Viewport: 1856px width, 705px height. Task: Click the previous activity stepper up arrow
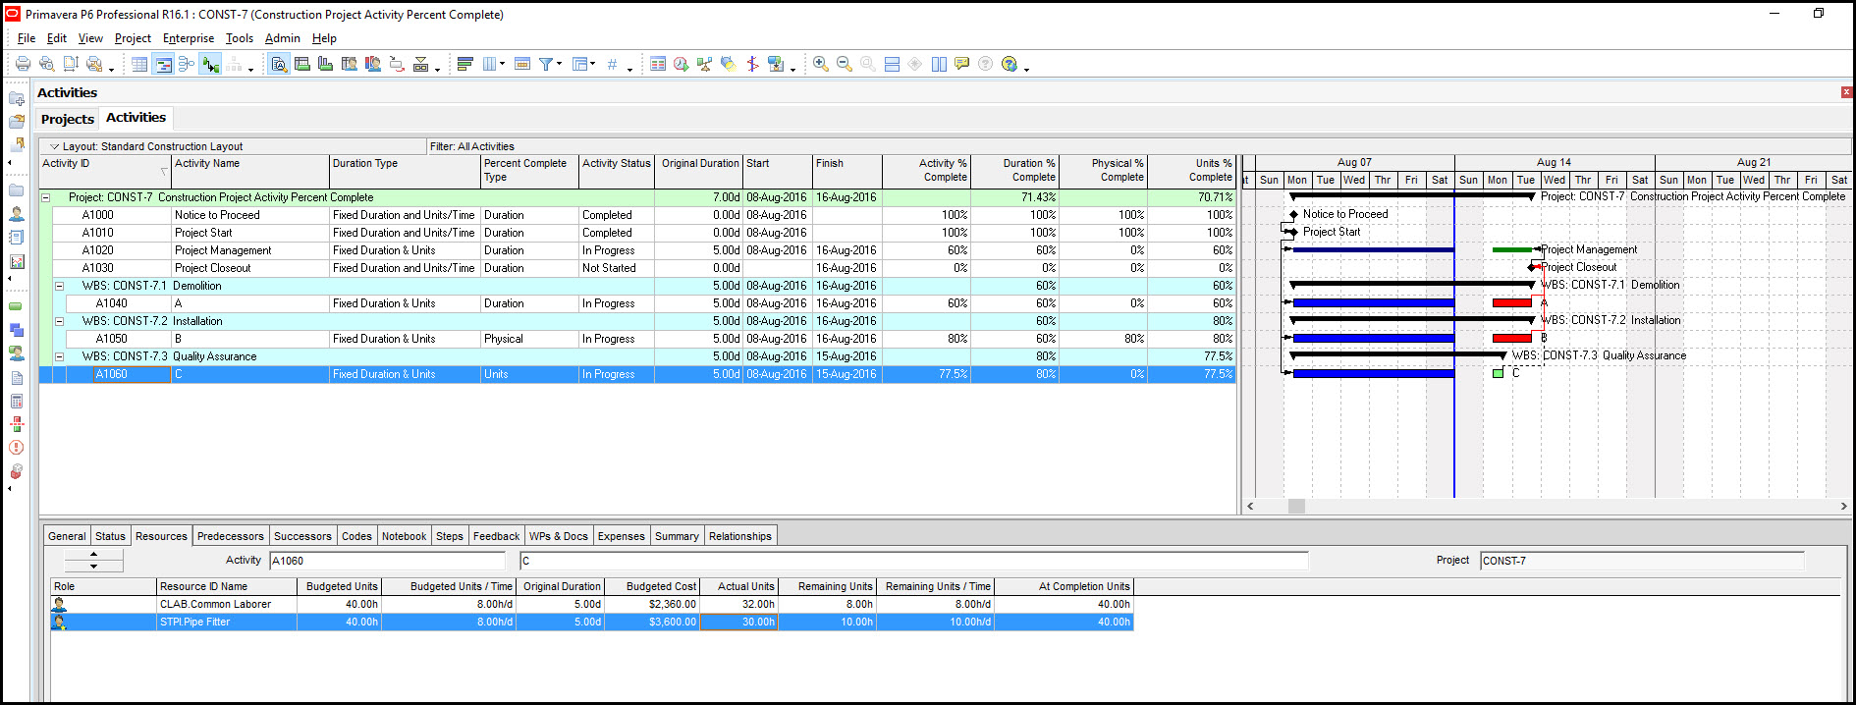click(93, 555)
